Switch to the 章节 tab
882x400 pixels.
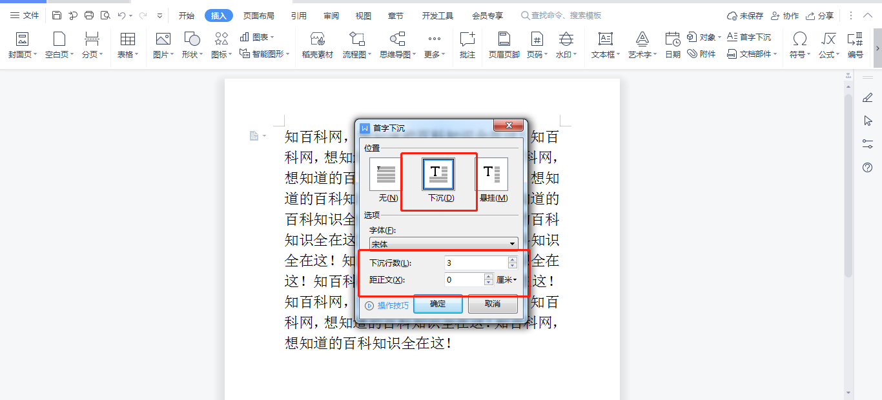point(396,15)
